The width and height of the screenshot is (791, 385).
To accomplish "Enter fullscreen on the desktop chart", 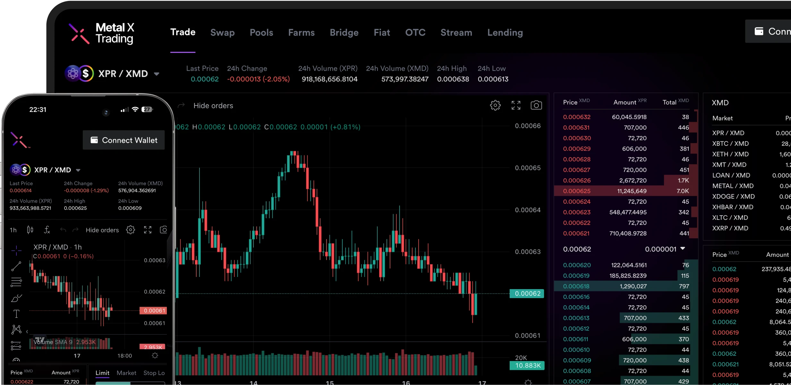I will (516, 105).
